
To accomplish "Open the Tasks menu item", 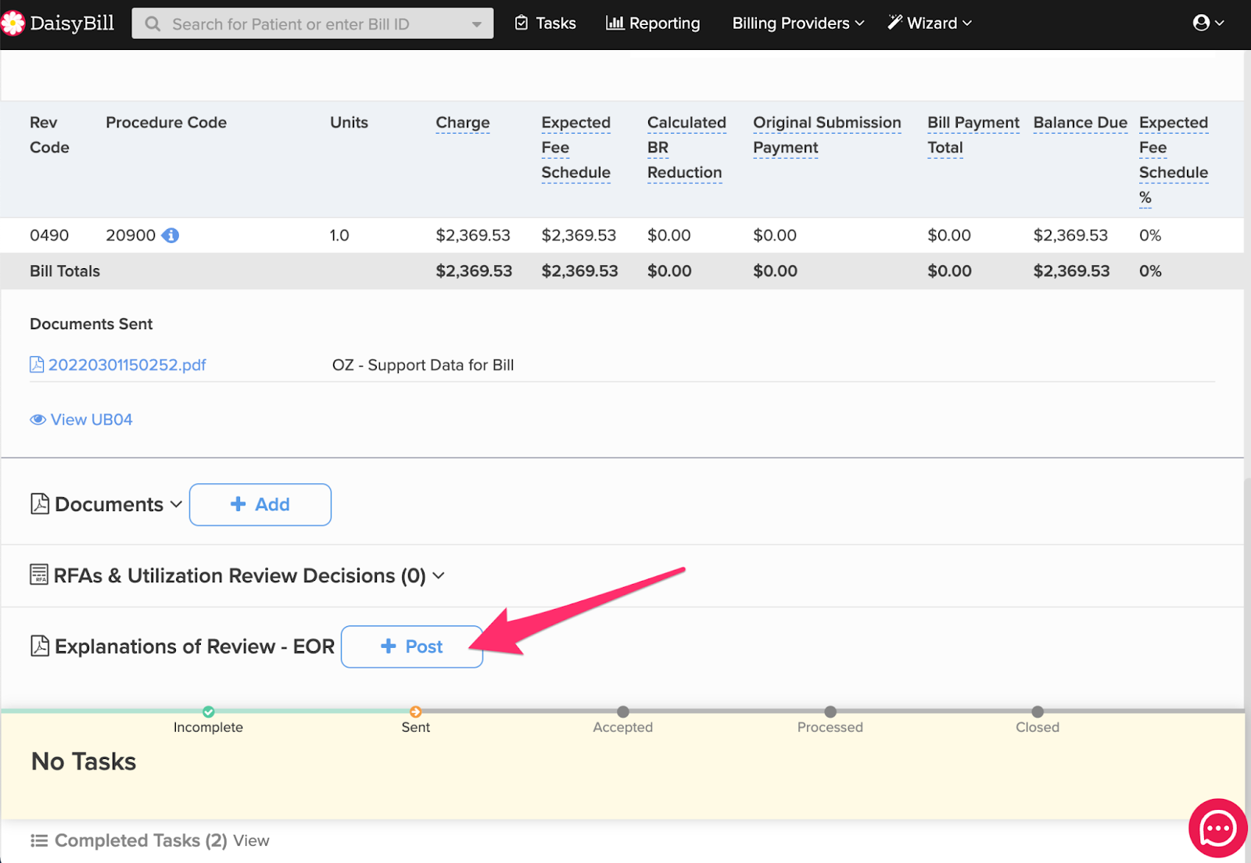I will 545,23.
